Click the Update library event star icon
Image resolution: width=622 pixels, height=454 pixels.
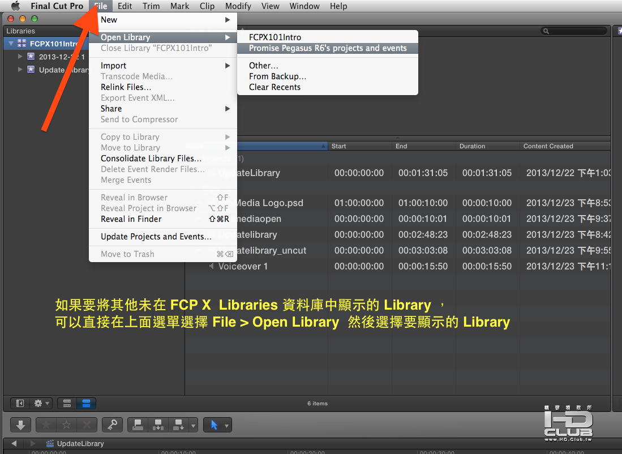31,70
